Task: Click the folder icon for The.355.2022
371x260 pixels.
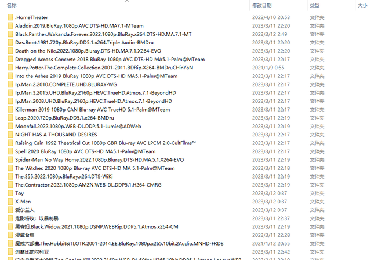Action: click(10, 176)
